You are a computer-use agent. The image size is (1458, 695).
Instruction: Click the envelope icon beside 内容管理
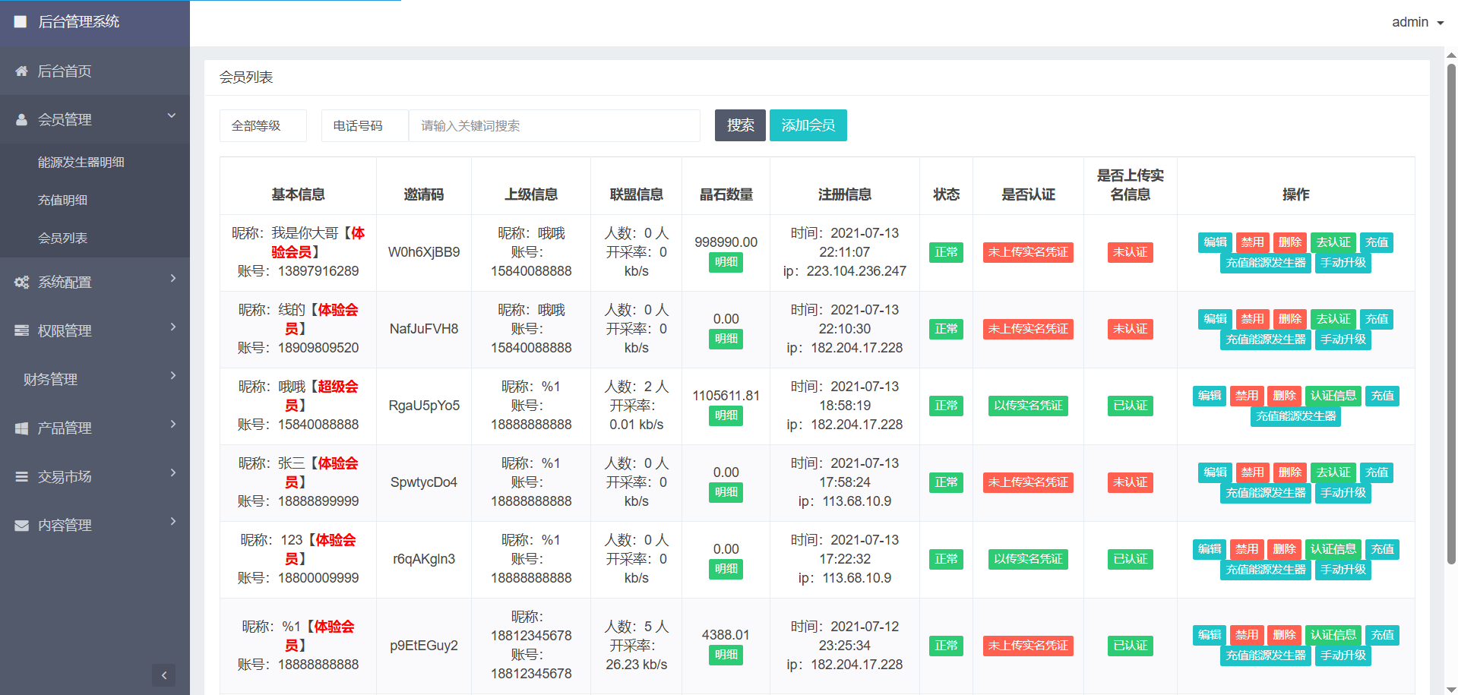click(x=21, y=526)
